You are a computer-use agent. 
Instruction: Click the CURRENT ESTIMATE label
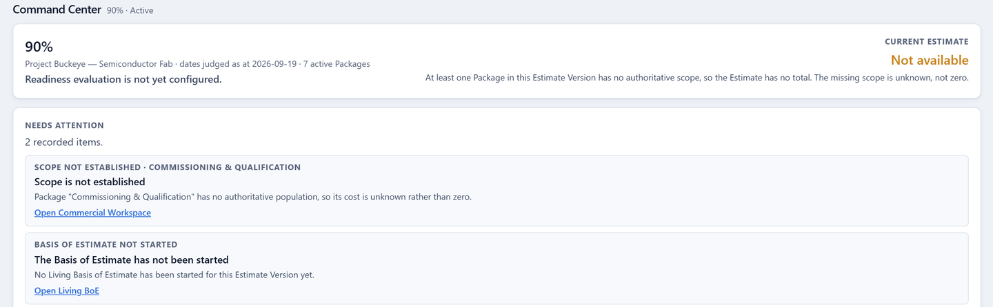click(x=927, y=42)
